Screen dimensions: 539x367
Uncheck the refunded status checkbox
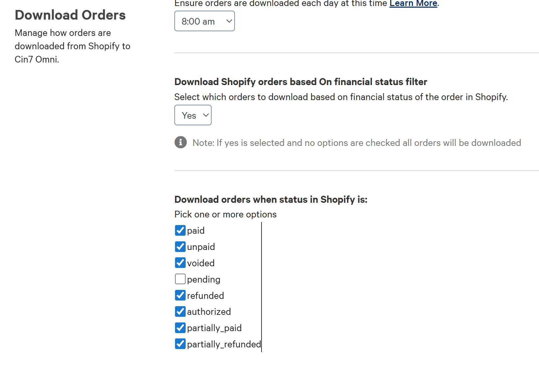tap(180, 295)
